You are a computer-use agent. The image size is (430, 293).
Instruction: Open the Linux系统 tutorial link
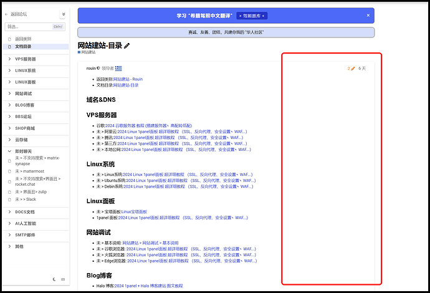point(188,175)
